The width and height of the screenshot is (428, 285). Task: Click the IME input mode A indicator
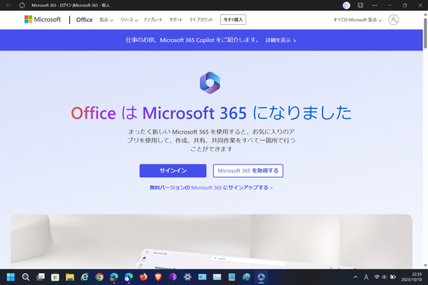coord(366,277)
